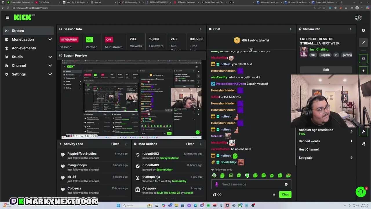Click the Edit stream info button

point(326,70)
